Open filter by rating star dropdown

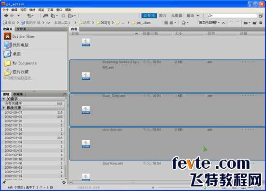[185, 23]
